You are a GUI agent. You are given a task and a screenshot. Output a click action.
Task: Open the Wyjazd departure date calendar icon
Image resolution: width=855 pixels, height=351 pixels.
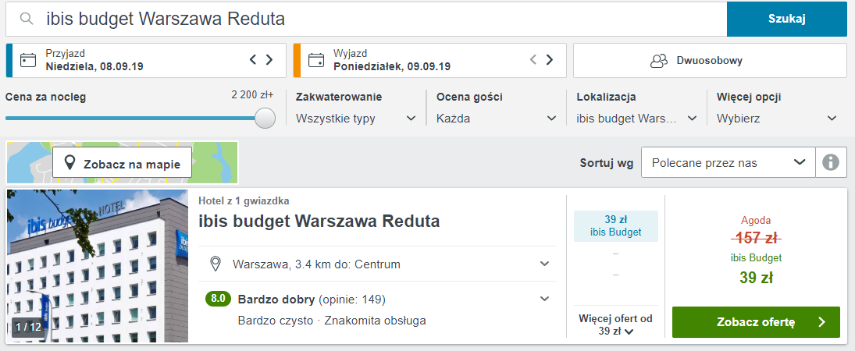pos(315,60)
